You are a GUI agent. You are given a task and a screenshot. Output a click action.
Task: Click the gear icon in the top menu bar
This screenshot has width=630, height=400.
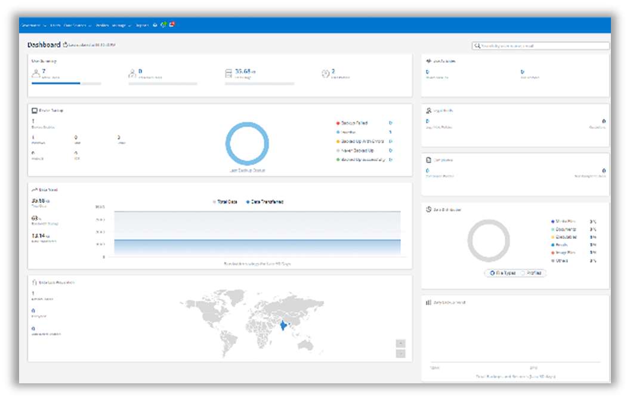point(154,24)
